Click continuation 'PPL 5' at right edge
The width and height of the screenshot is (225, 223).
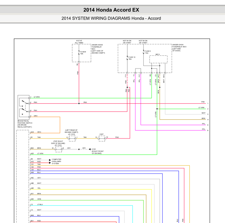[x=205, y=124]
